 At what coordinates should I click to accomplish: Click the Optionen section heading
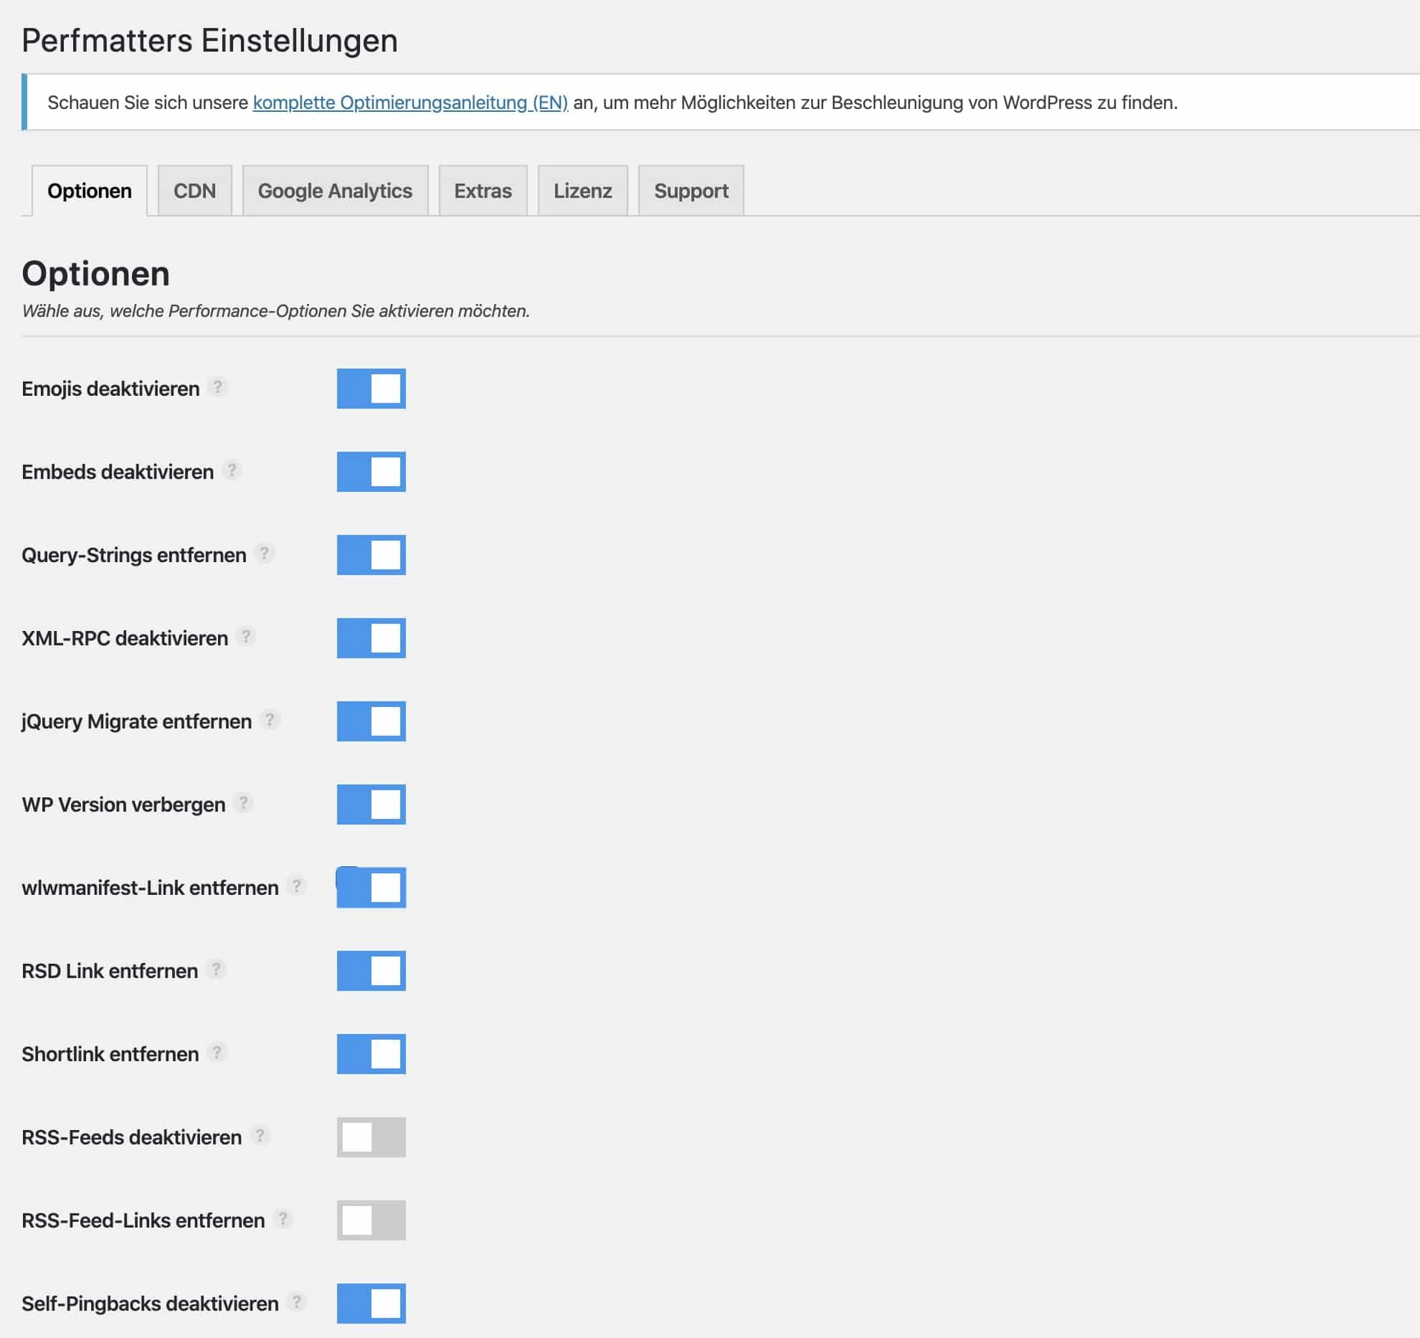96,274
